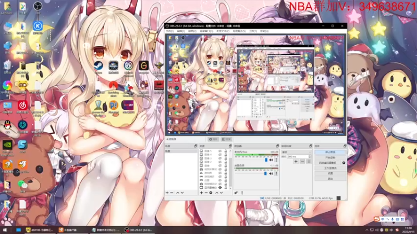The height and width of the screenshot is (234, 417).
Task: Switch to the OBS 28.0.1 taskbar item
Action: (x=139, y=230)
